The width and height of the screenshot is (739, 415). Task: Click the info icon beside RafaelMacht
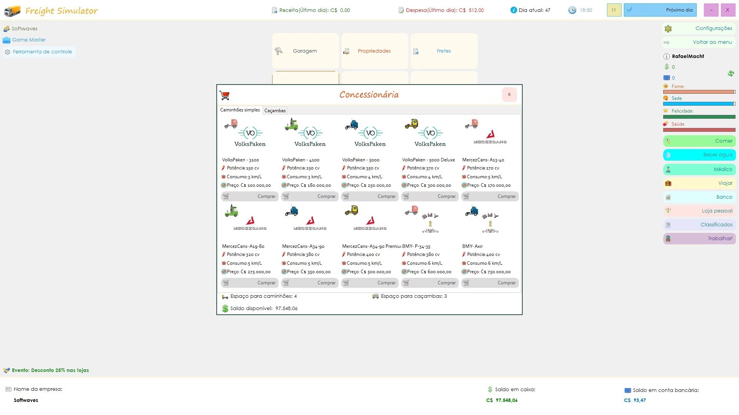[x=667, y=56]
